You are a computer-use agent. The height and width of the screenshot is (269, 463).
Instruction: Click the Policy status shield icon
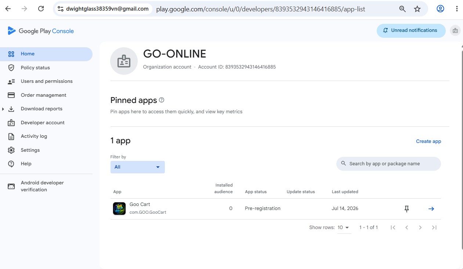[11, 68]
